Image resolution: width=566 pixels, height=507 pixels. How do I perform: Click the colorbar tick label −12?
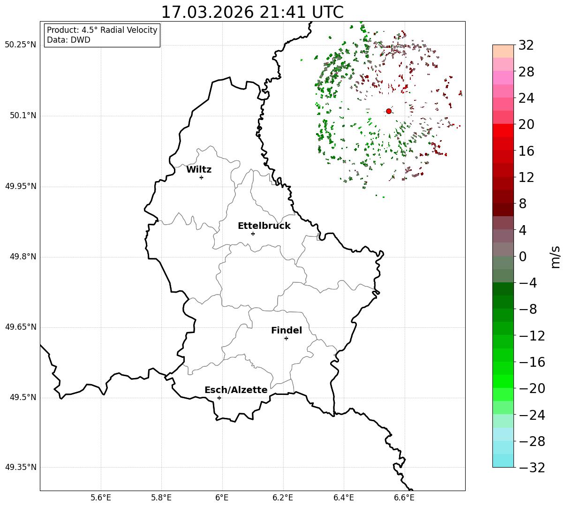tap(532, 336)
